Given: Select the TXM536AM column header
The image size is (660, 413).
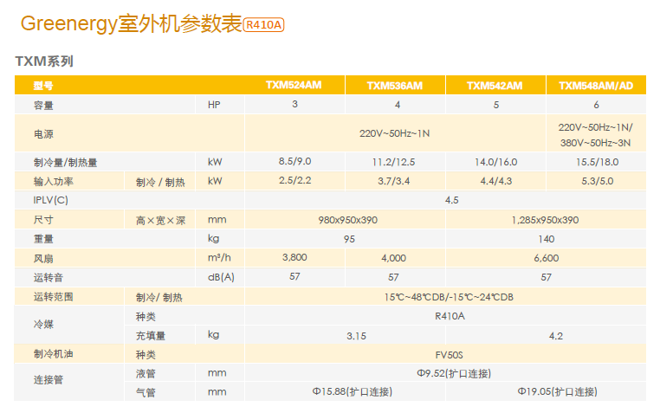Looking at the screenshot, I should (x=395, y=86).
